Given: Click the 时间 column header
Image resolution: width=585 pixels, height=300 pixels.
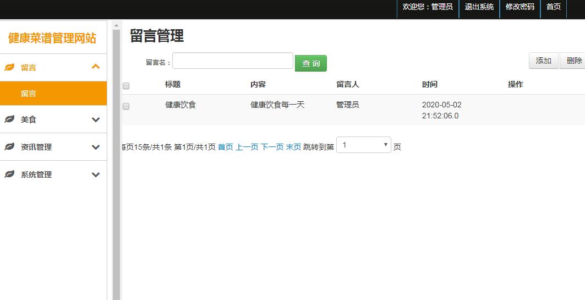Looking at the screenshot, I should [430, 84].
